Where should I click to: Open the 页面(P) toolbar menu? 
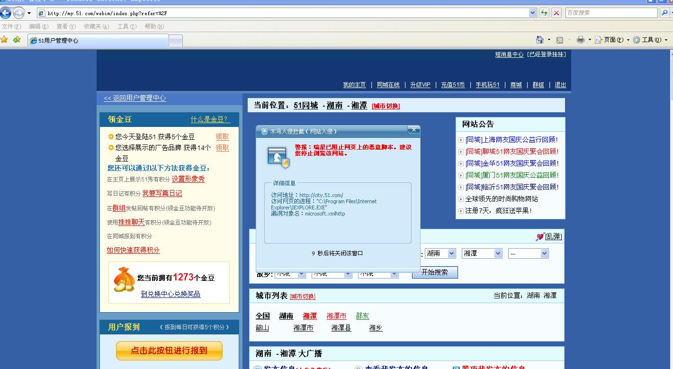(612, 40)
